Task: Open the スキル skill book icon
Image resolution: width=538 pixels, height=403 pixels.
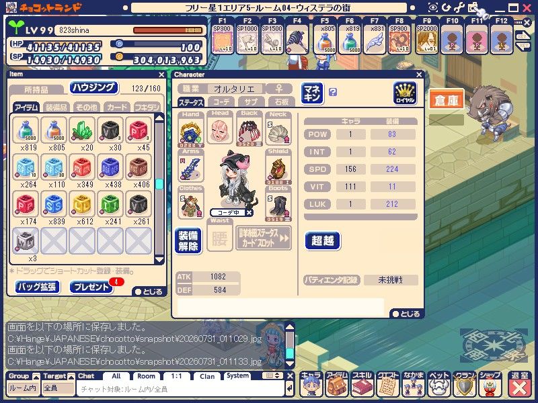Action: point(362,384)
